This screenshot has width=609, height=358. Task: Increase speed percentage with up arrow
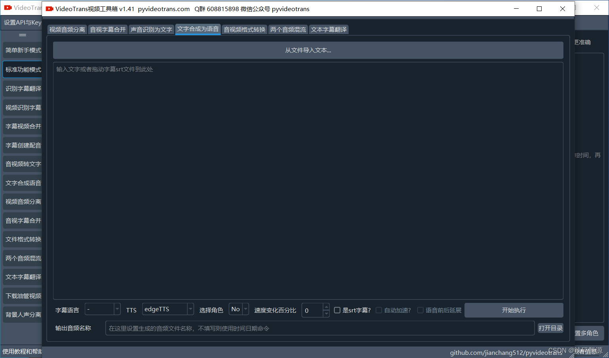click(326, 307)
